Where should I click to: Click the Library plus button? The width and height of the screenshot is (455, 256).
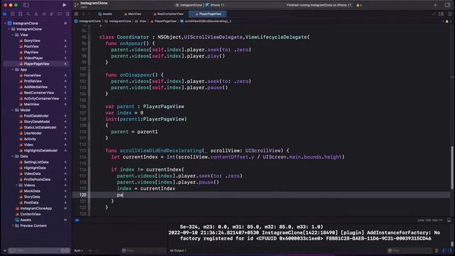click(x=435, y=5)
